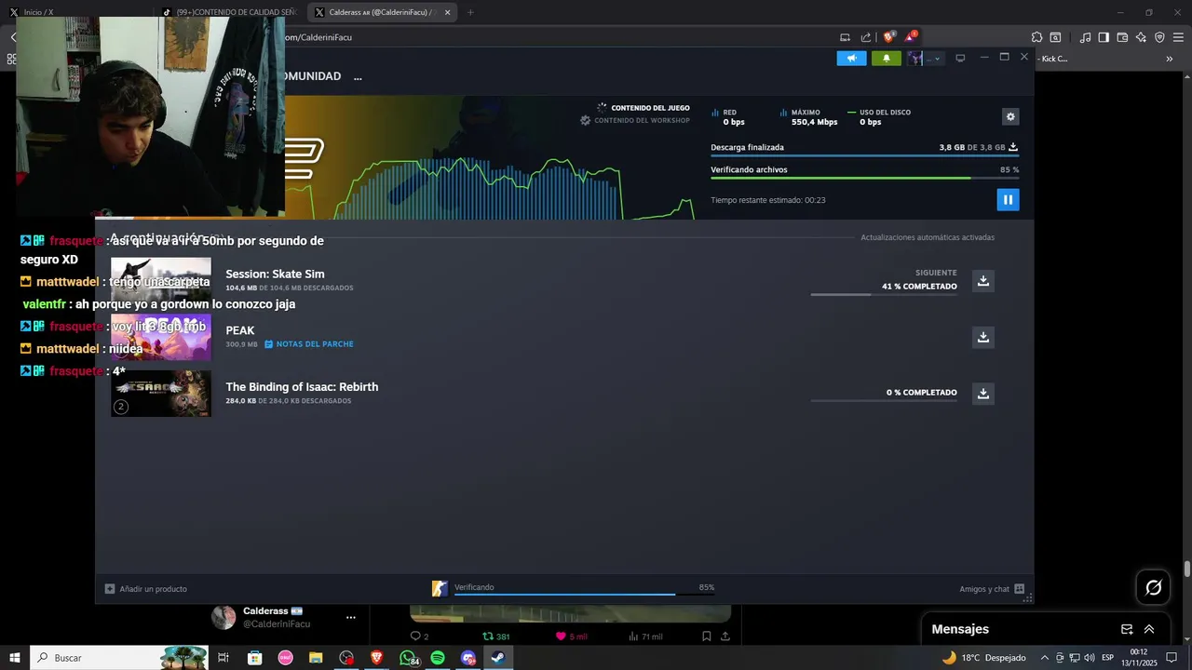The image size is (1192, 670).
Task: Switch to TikTok CONTENIDO DE CALIDAD tab
Action: [229, 12]
